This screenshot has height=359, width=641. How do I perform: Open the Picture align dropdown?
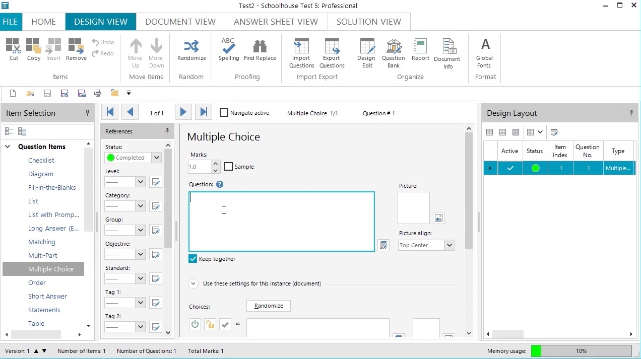point(449,245)
